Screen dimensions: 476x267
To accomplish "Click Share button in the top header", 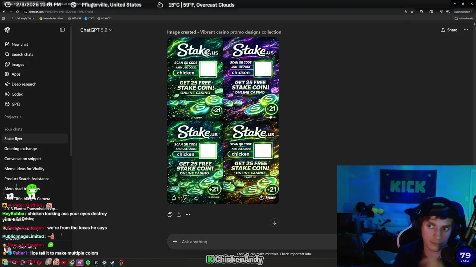I will 449,30.
